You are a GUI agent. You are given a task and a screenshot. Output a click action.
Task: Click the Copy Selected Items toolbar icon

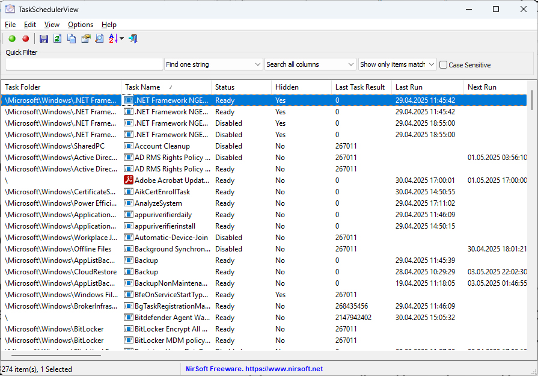72,39
